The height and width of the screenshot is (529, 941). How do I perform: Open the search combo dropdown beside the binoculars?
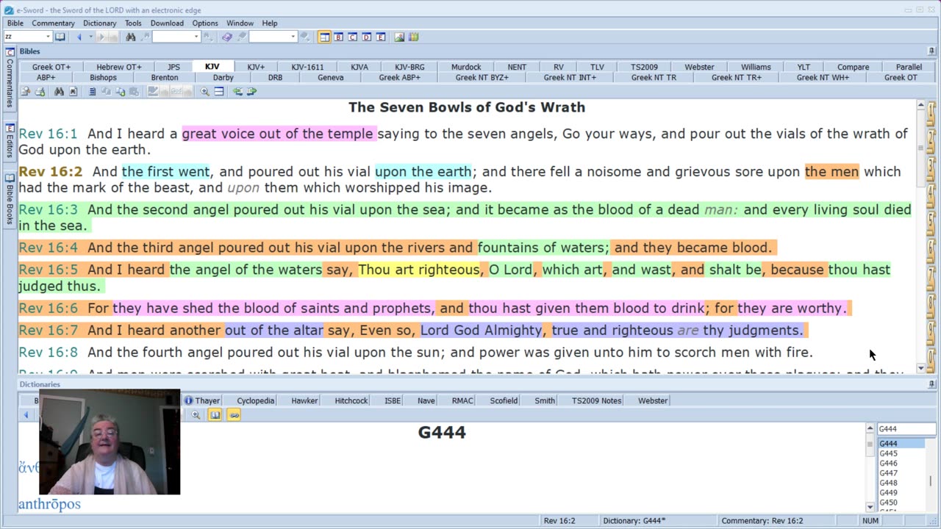point(196,37)
